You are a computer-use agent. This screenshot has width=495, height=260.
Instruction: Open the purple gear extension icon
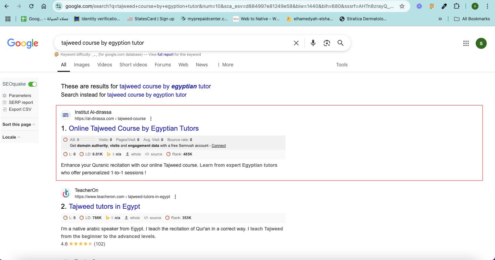[x=419, y=6]
